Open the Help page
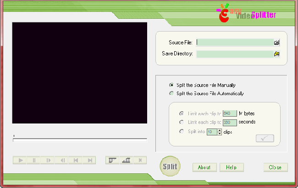Image resolution: width=298 pixels, height=188 pixels. (x=232, y=167)
